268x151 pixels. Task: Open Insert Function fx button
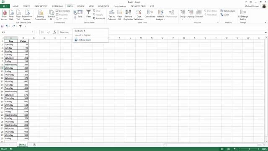click(x=54, y=32)
